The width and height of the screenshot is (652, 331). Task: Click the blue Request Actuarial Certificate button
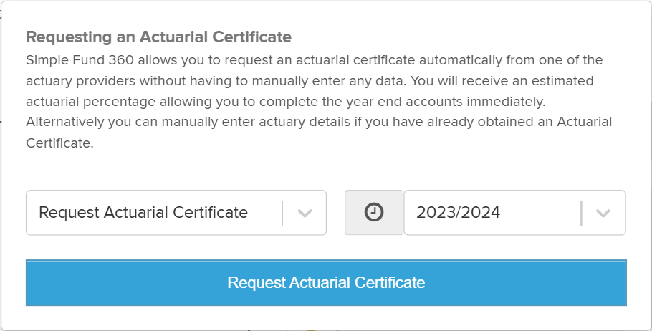tap(326, 283)
